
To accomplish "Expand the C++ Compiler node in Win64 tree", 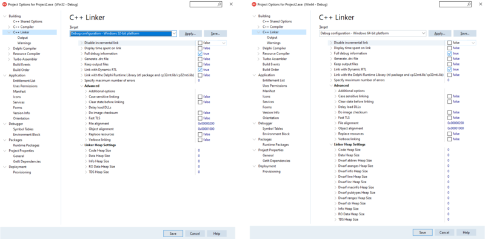I will point(259,27).
